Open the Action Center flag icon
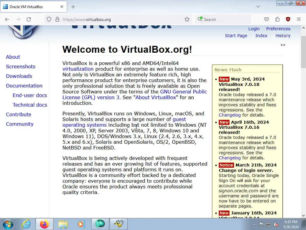 click(x=261, y=224)
